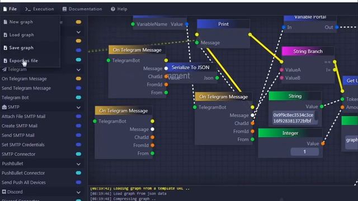Click the String Branch ValueA port
The height and width of the screenshot is (201, 358).
pos(281,70)
